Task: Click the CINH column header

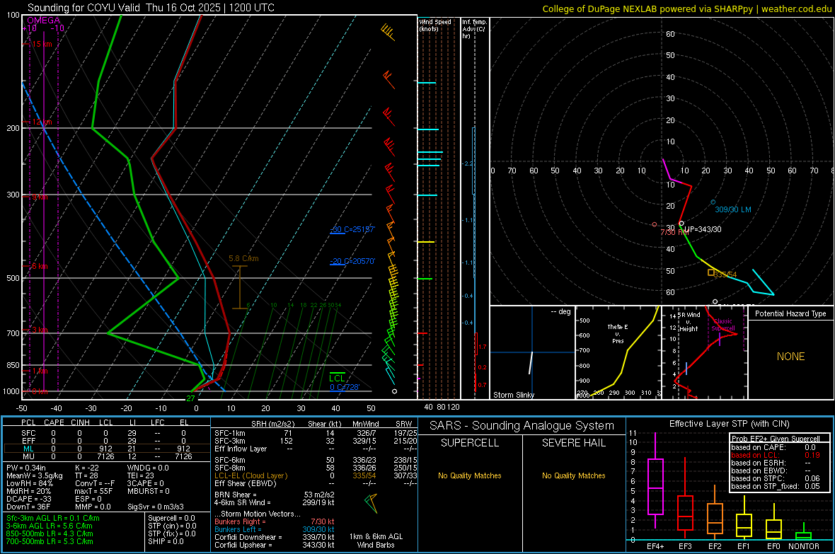Action: pos(81,422)
